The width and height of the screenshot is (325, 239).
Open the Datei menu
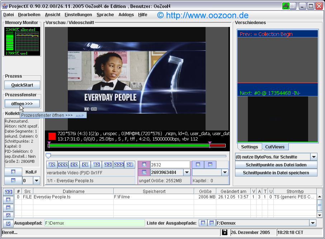[9, 15]
